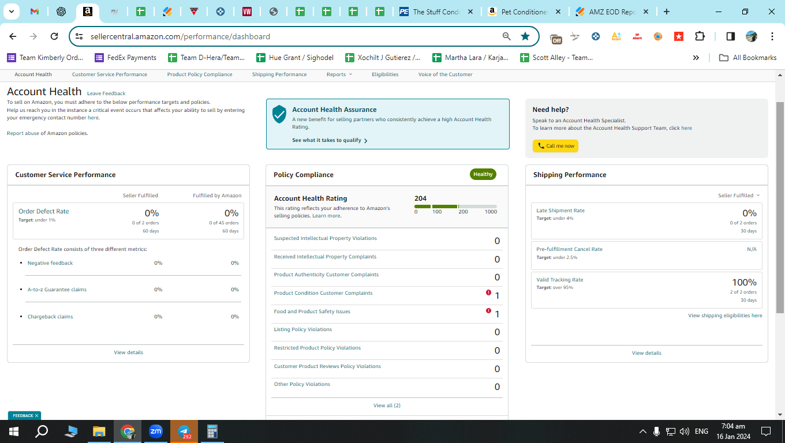Open the Windows Start menu
This screenshot has width=785, height=443.
coord(14,431)
